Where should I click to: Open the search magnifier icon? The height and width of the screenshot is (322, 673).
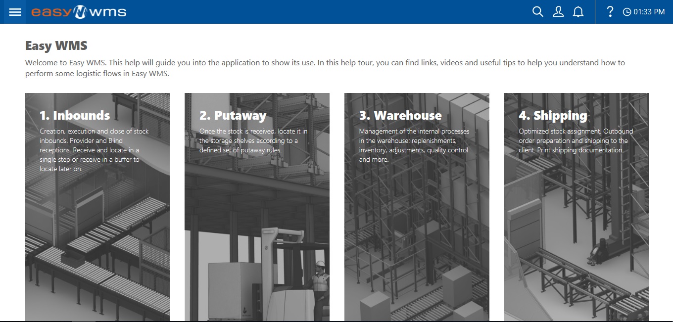pos(538,12)
